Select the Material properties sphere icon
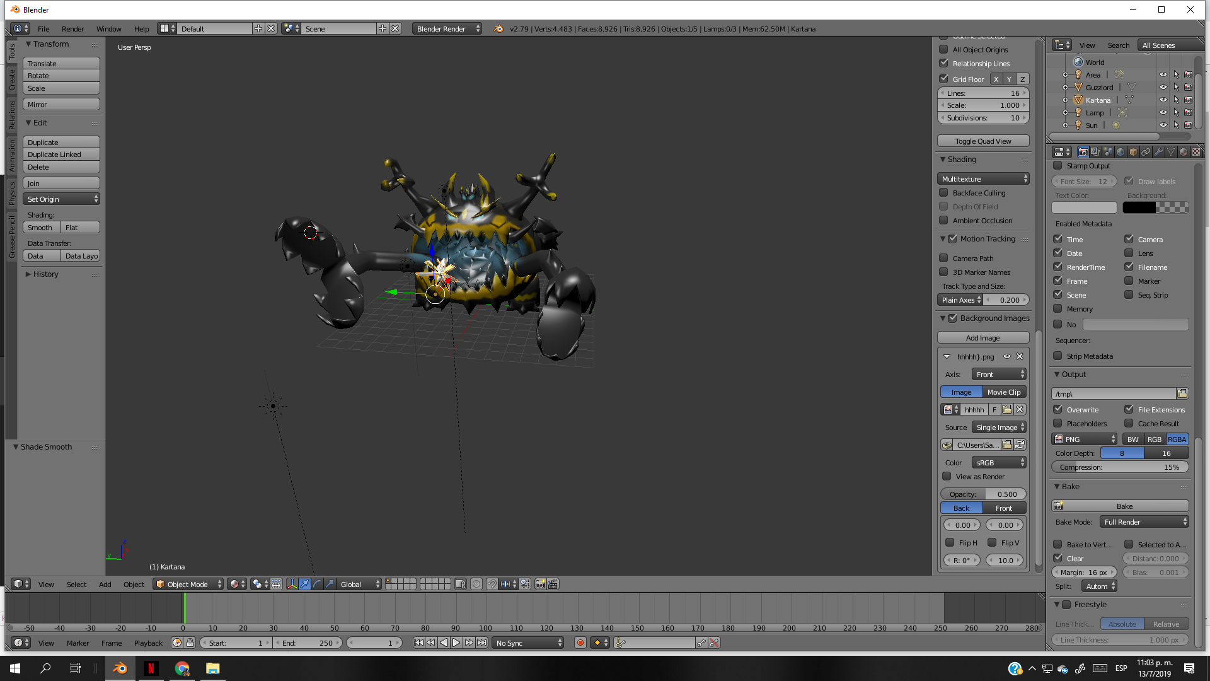 click(1184, 151)
